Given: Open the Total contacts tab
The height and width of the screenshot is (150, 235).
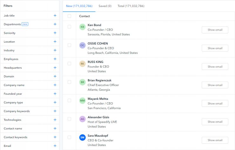Looking at the screenshot, I should [131, 6].
